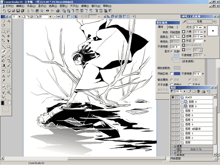Open zoom value arrow beside 5 field
The width and height of the screenshot is (220, 165).
[x=19, y=16]
